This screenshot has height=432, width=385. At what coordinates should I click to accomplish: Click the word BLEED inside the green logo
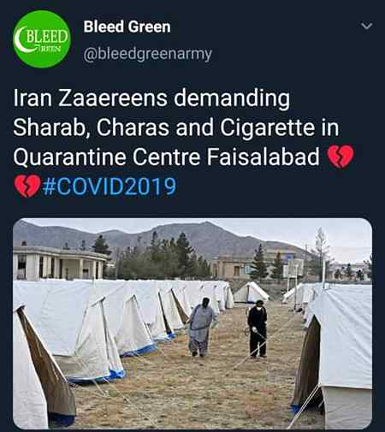[x=47, y=37]
